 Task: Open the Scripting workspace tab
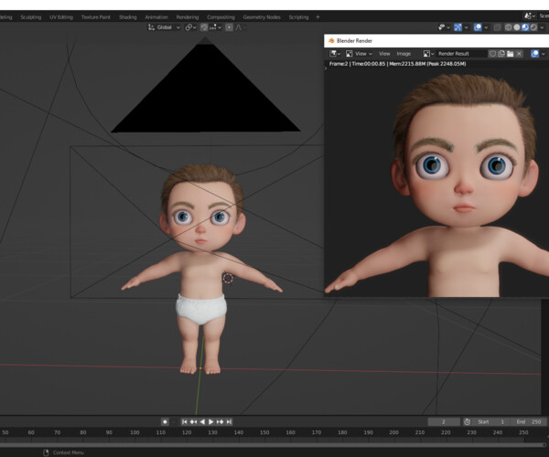pyautogui.click(x=298, y=17)
